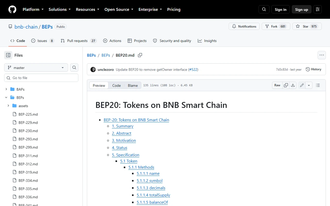
Task: Fork the BEPs repository
Action: 276,27
